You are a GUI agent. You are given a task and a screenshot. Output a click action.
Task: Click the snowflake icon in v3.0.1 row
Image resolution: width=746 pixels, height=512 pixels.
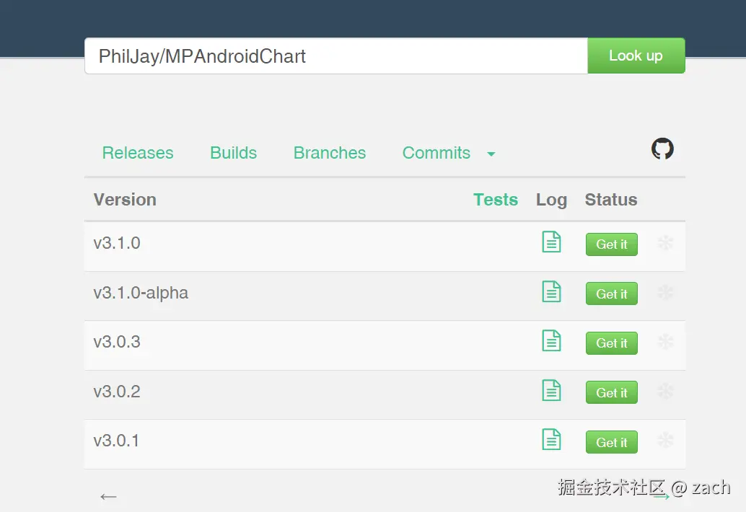pos(665,441)
